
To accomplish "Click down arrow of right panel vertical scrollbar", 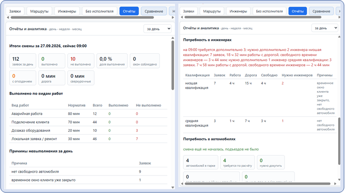I will (339, 180).
